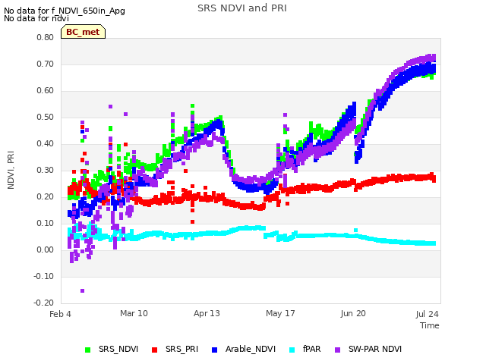Image resolution: width=486 pixels, height=364 pixels.
Task: Select the SRS_NDVI legend label
Action: [x=118, y=349]
